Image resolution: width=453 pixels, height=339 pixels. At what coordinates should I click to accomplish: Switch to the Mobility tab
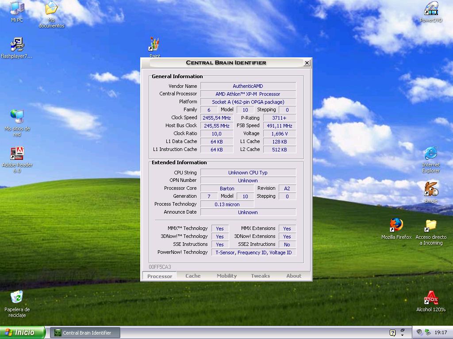pos(226,276)
